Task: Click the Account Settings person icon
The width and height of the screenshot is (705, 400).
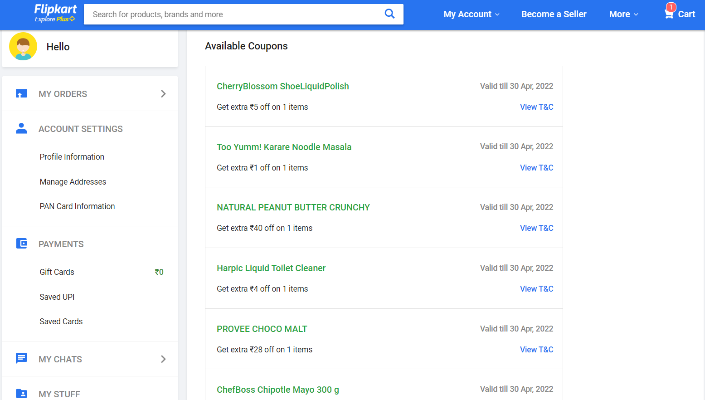Action: [x=21, y=128]
